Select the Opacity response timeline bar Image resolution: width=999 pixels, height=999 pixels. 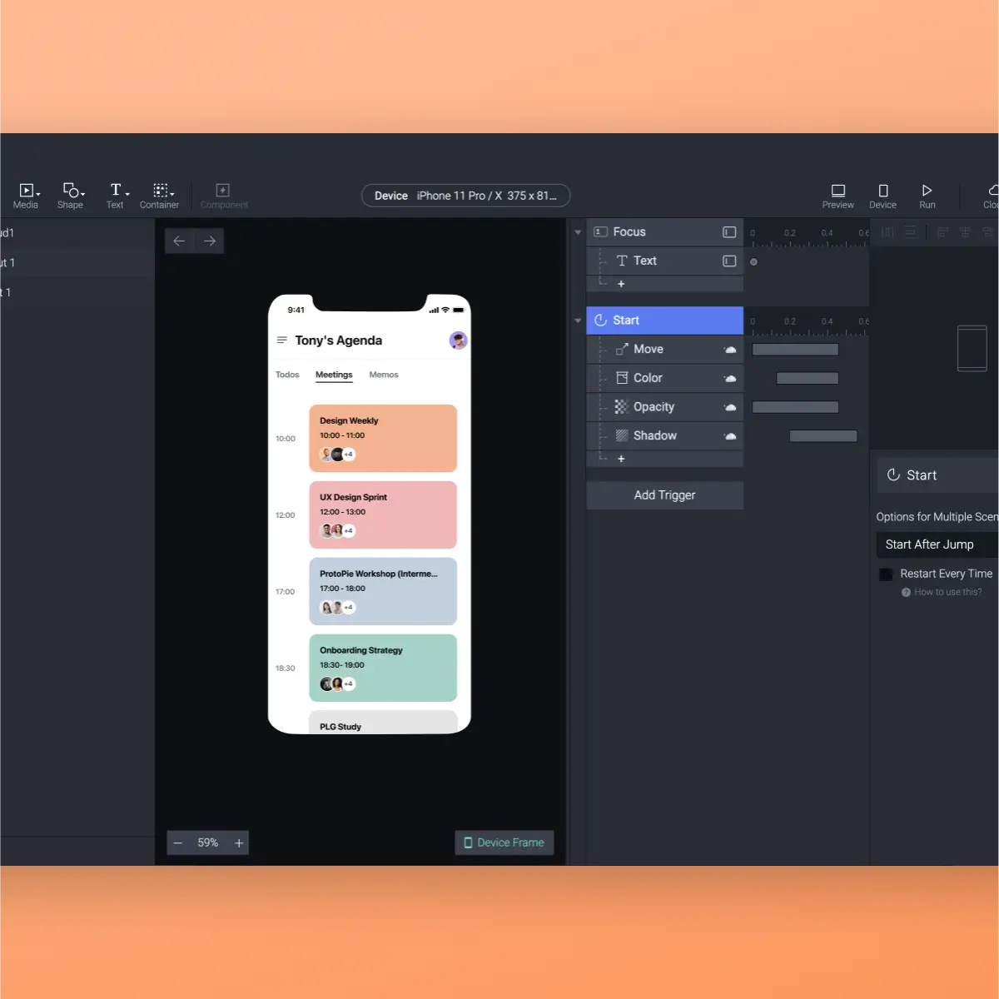tap(795, 407)
